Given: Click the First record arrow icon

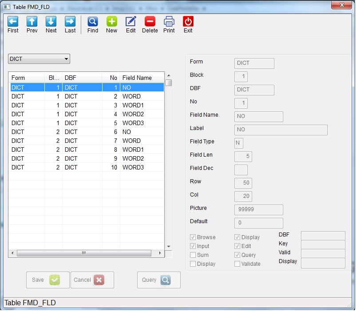Looking at the screenshot, I should pos(13,21).
